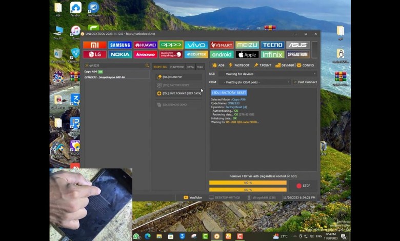Switch to the FUNCTIONS tab
The width and height of the screenshot is (400, 241).
click(177, 67)
